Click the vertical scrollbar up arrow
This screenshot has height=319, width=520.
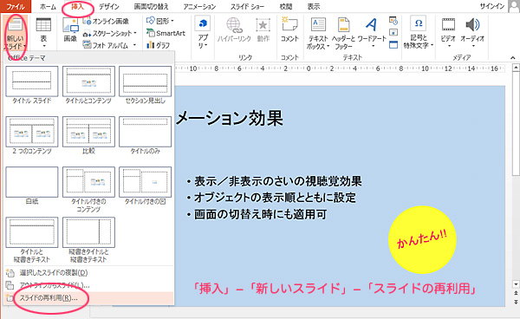516,68
